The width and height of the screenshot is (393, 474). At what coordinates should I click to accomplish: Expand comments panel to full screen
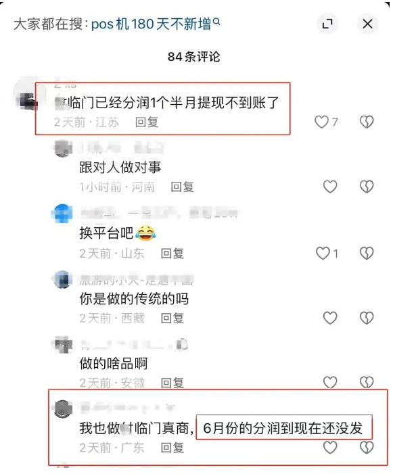327,24
